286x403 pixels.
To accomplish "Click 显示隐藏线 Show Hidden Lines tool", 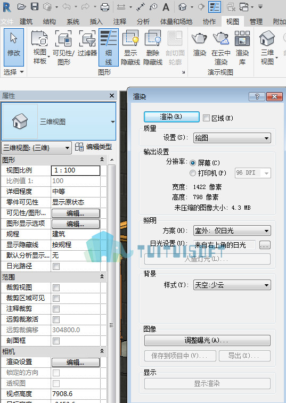I will (130, 47).
